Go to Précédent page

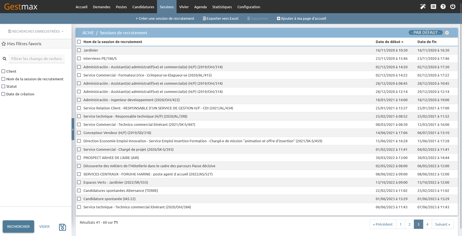pyautogui.click(x=383, y=224)
